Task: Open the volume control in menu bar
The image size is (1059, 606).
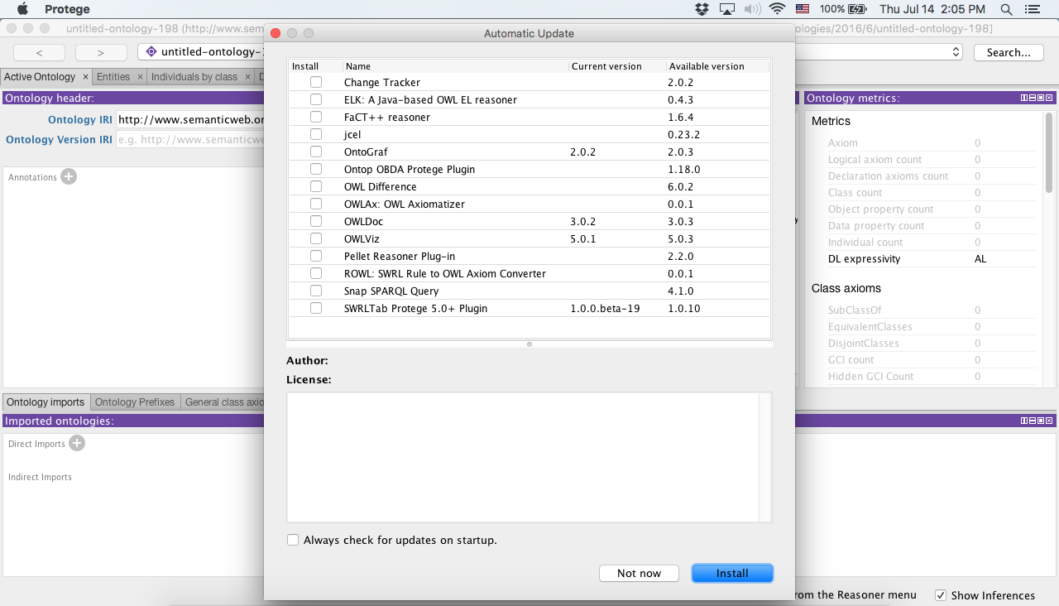Action: (752, 9)
